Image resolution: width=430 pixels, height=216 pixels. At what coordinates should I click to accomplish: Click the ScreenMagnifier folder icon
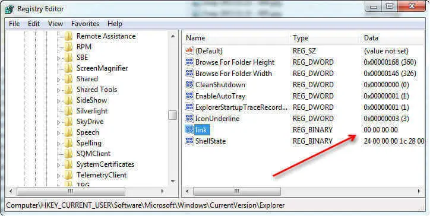(x=68, y=68)
